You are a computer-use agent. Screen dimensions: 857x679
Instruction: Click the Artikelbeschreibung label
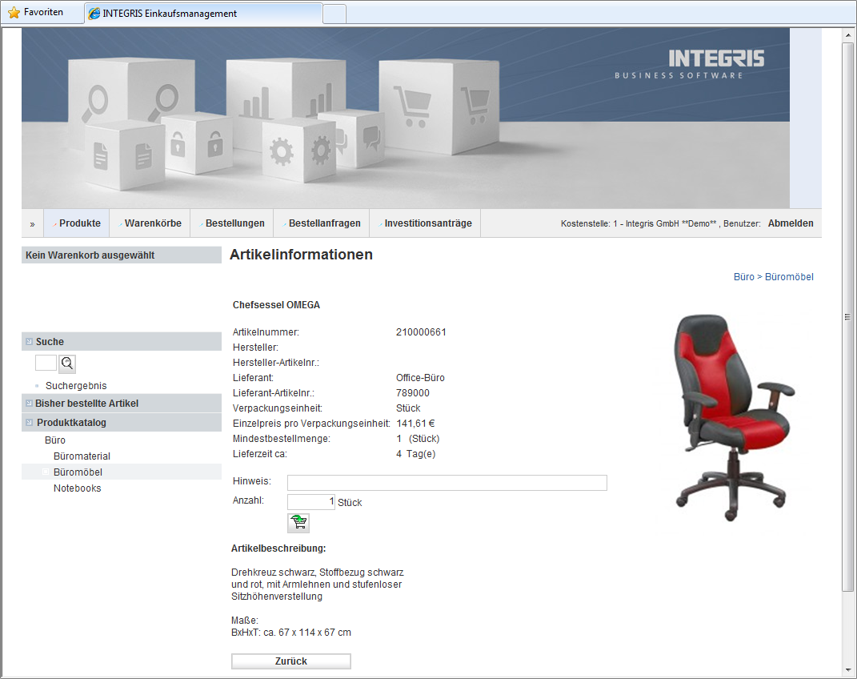[x=278, y=548]
